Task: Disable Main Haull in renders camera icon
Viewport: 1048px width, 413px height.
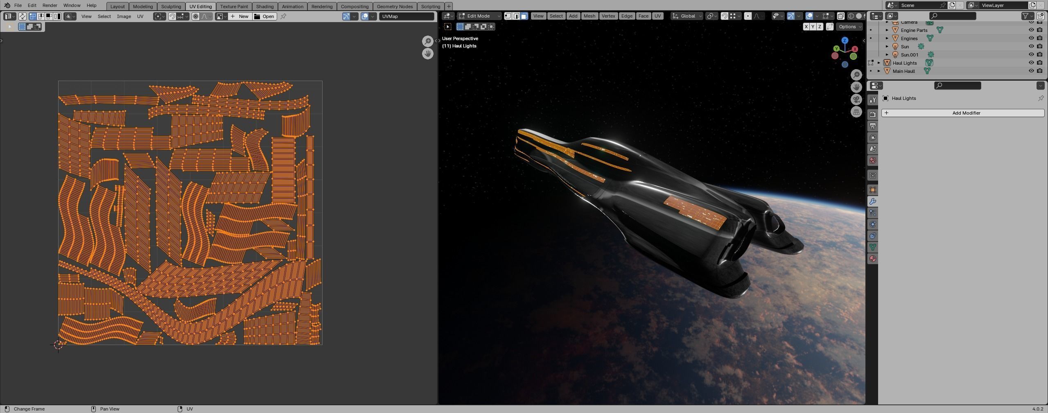Action: 1039,71
